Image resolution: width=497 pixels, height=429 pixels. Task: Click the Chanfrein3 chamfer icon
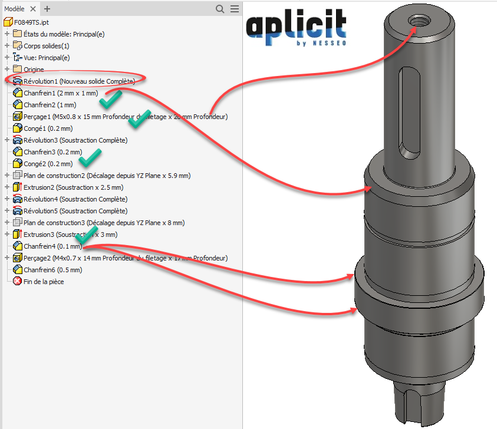pyautogui.click(x=18, y=152)
